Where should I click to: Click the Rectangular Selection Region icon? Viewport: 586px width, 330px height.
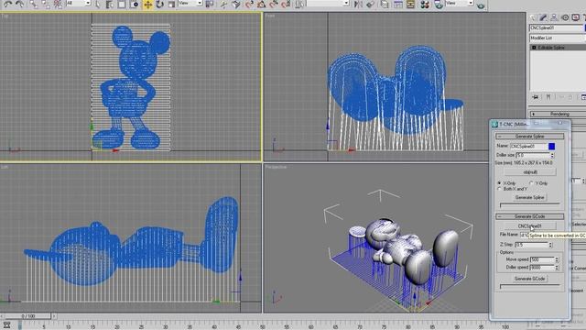(122, 4)
